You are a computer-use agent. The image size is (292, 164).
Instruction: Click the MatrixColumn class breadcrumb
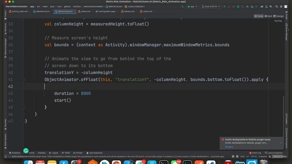pyautogui.click(x=114, y=6)
